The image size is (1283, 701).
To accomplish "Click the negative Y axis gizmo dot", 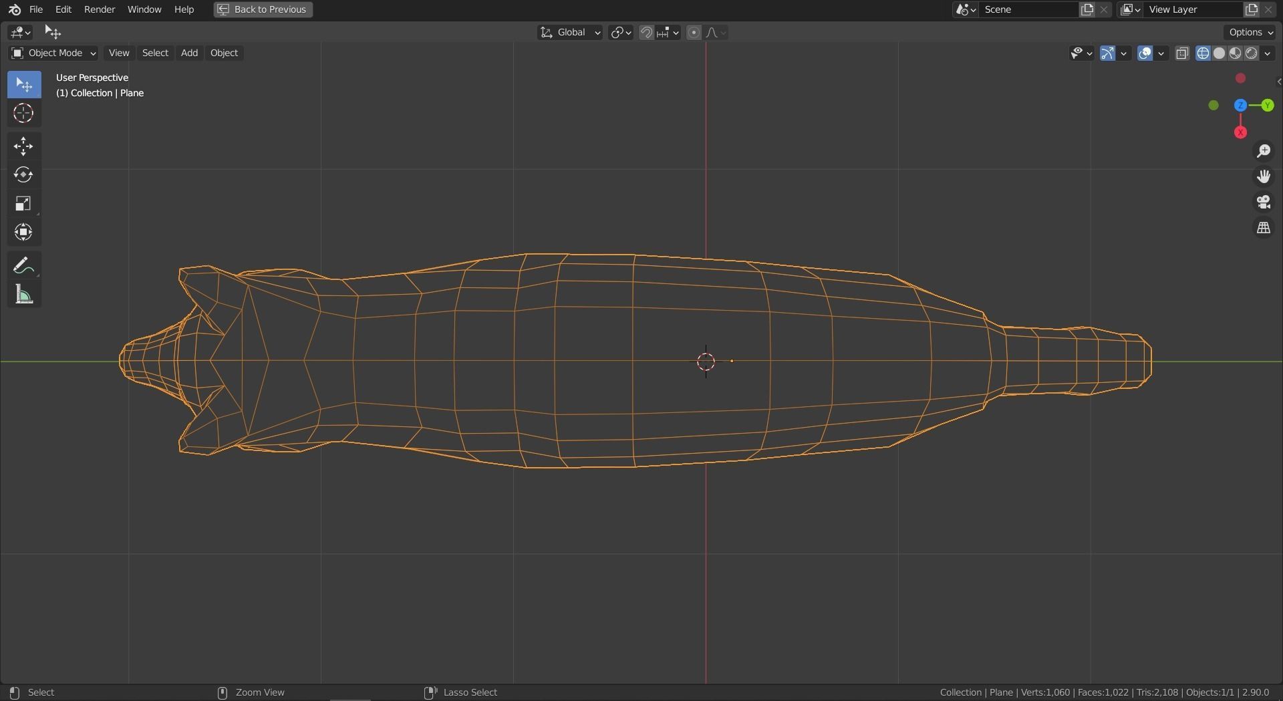I will click(x=1214, y=105).
